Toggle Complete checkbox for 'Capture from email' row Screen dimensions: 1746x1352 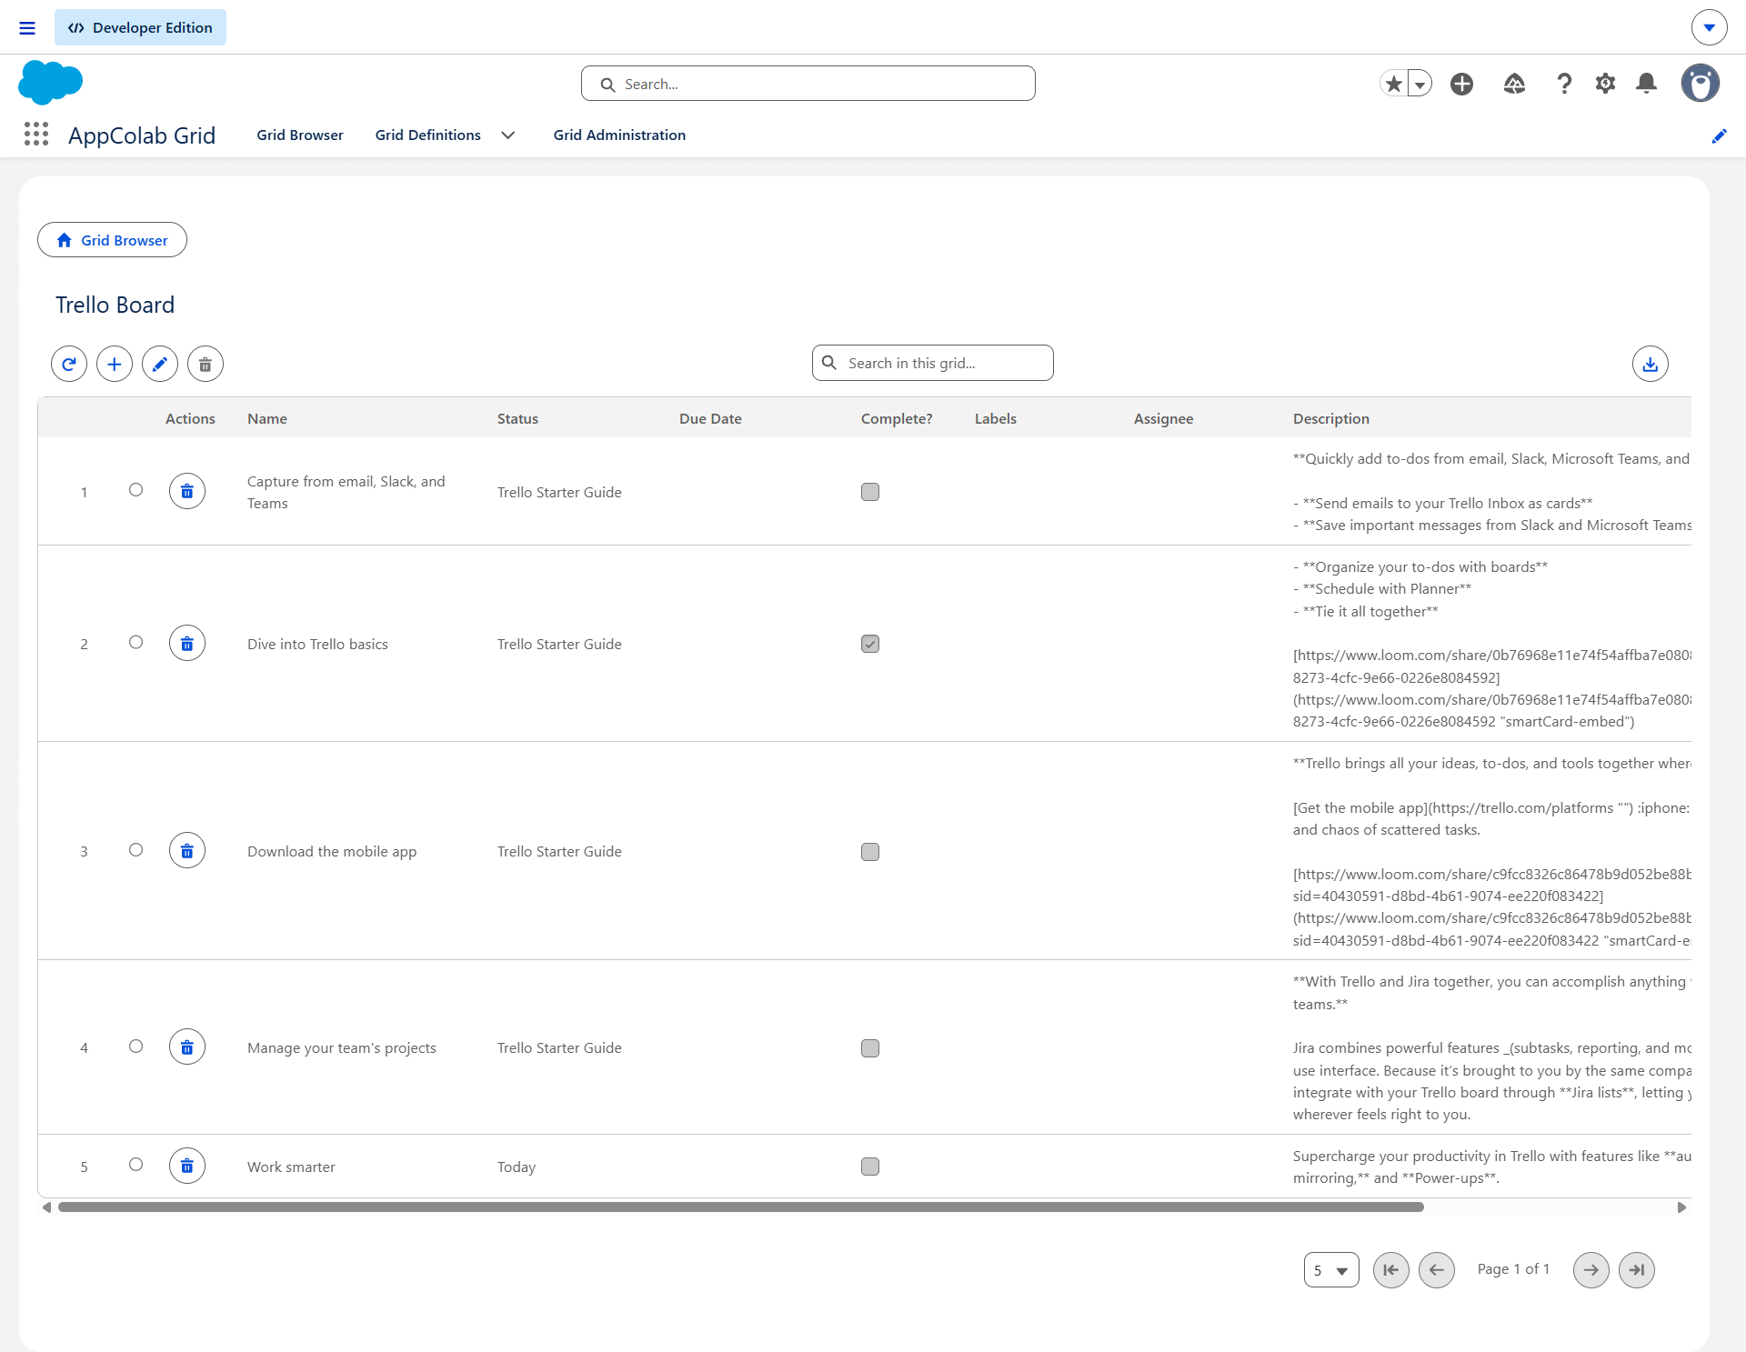click(870, 492)
